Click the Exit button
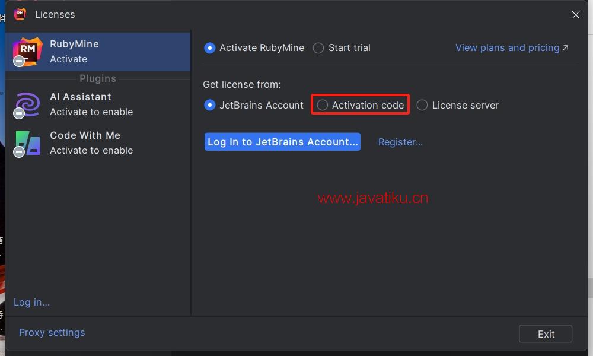The width and height of the screenshot is (593, 356). pos(546,334)
